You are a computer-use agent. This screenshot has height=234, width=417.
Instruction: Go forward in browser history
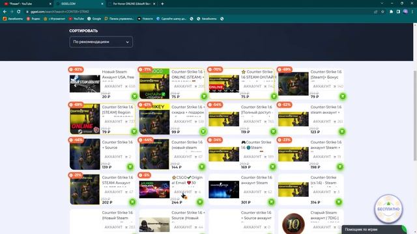pyautogui.click(x=12, y=12)
